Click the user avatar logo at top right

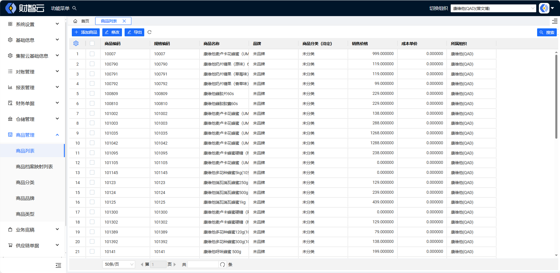(544, 8)
